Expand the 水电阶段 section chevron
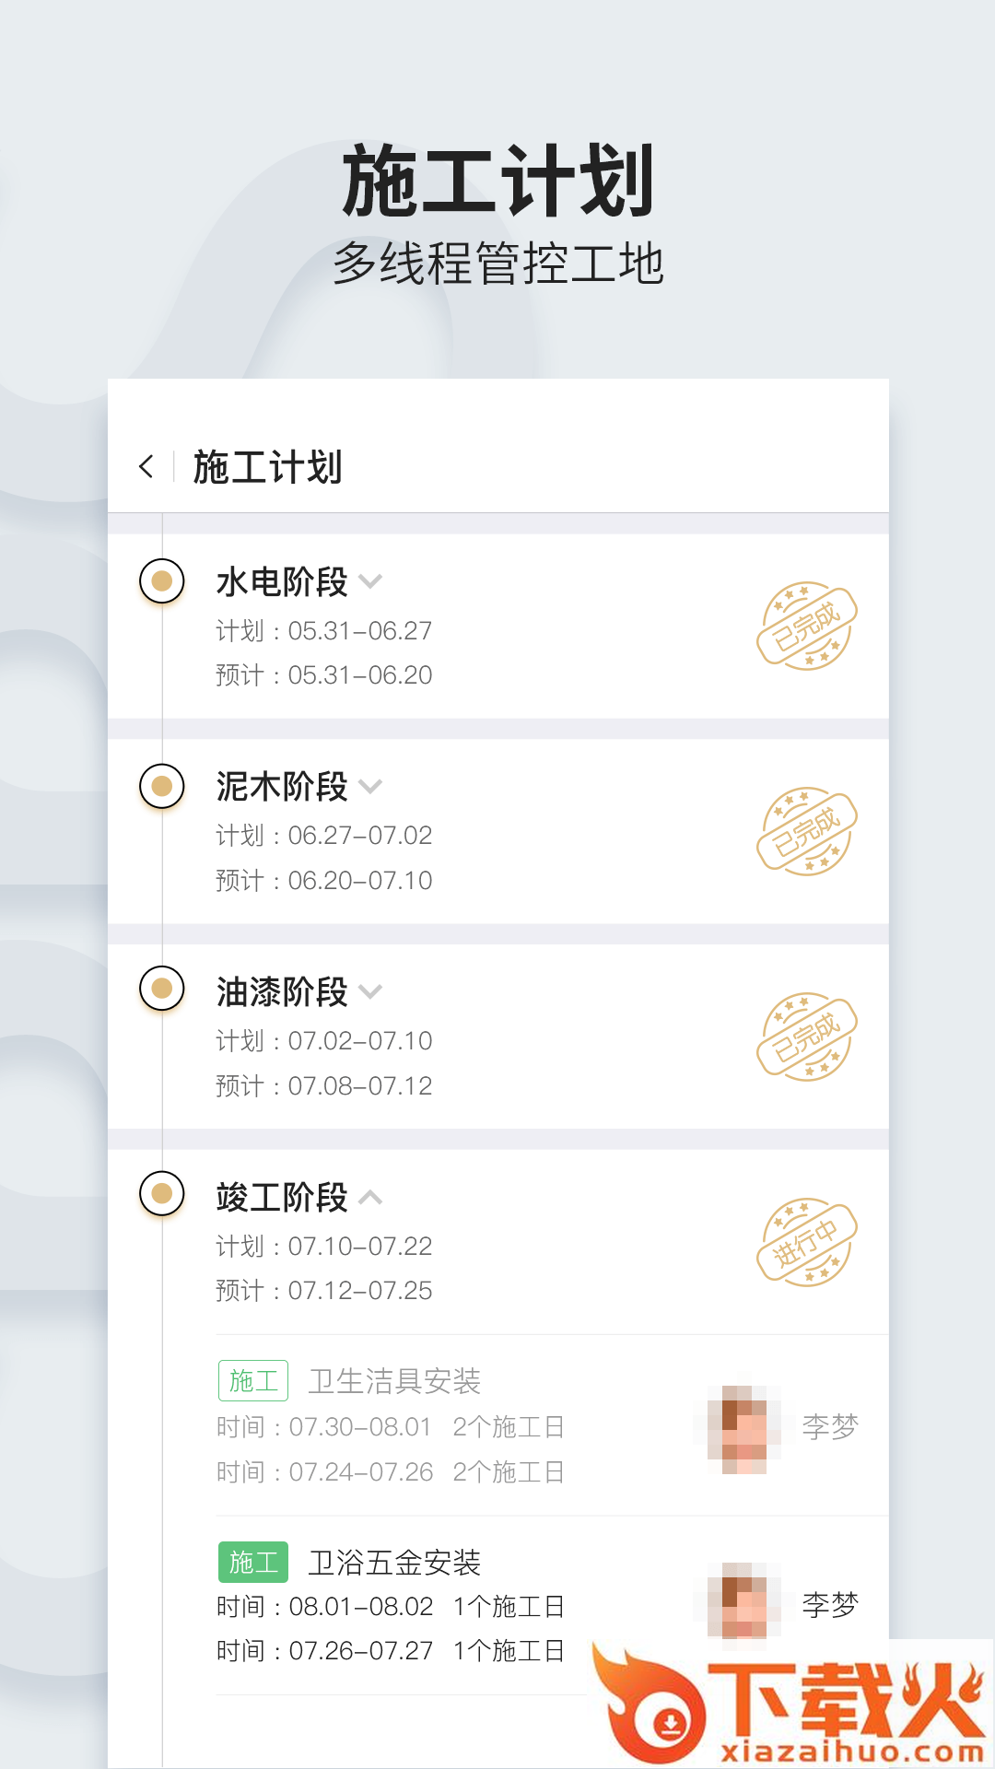This screenshot has height=1769, width=995. [370, 581]
